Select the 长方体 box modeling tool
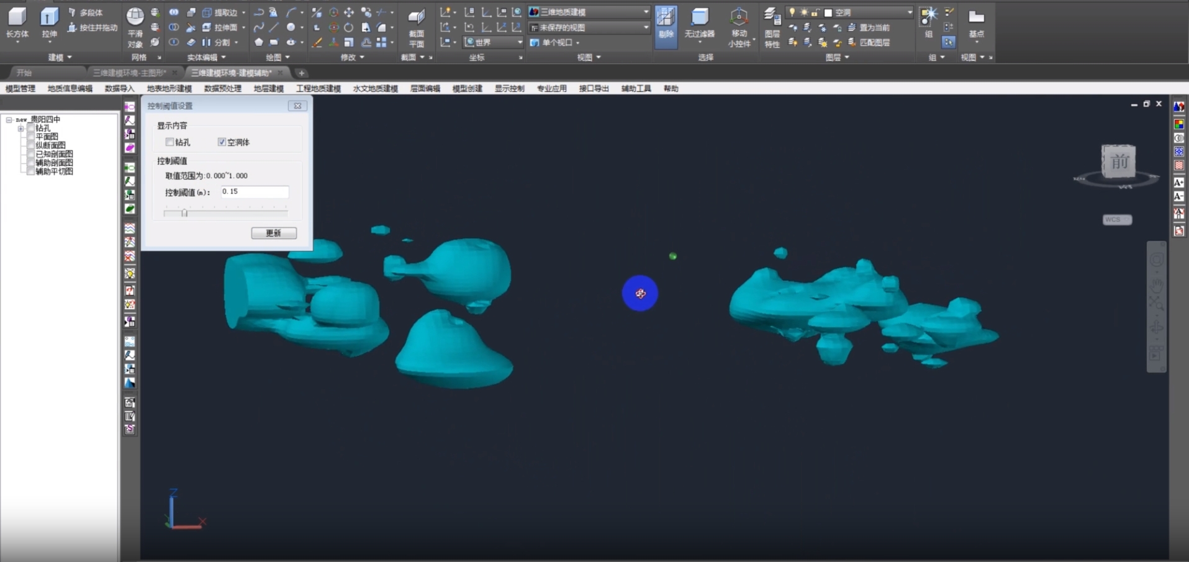1189x562 pixels. [x=17, y=23]
